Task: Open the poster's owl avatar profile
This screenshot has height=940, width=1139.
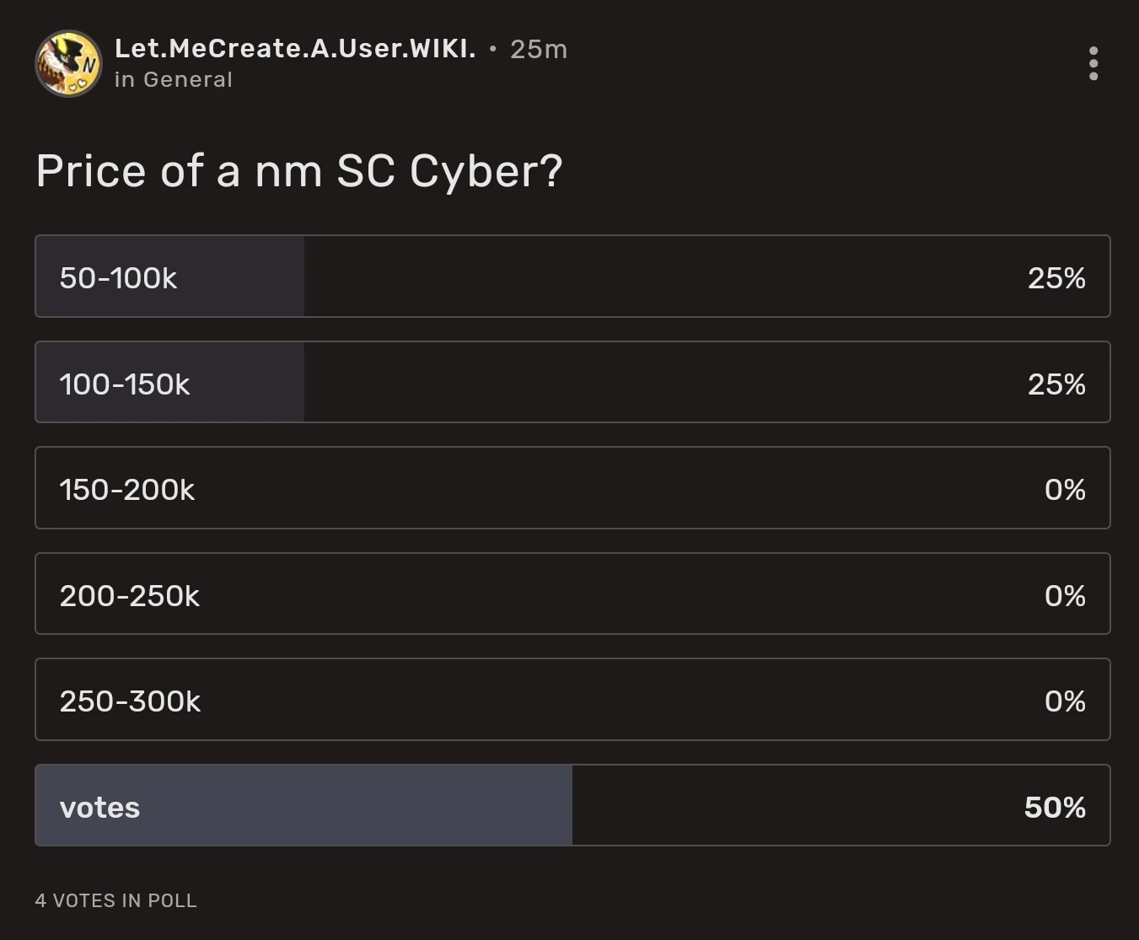Action: (68, 63)
